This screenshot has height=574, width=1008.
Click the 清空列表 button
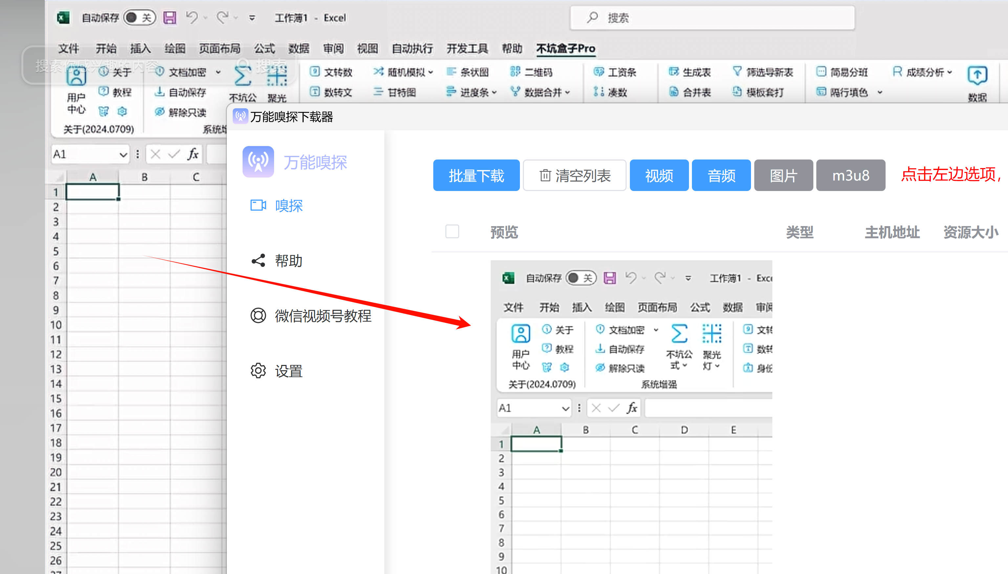(575, 176)
